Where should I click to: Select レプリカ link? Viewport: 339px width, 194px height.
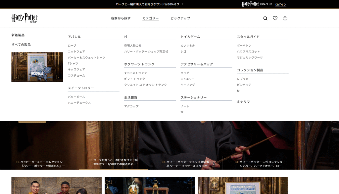(x=243, y=79)
